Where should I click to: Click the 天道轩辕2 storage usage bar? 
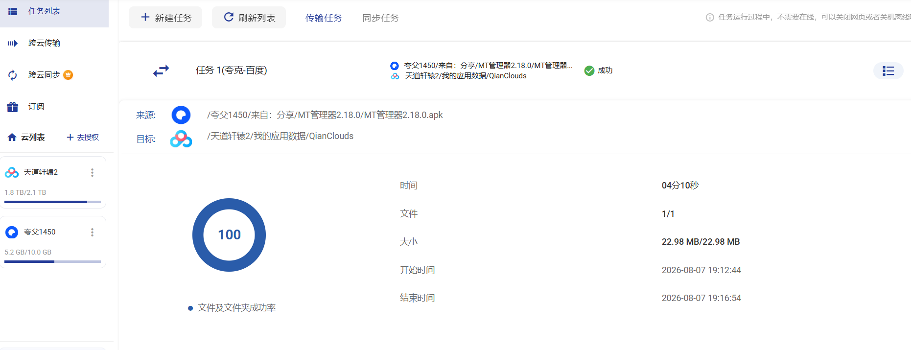pyautogui.click(x=52, y=202)
